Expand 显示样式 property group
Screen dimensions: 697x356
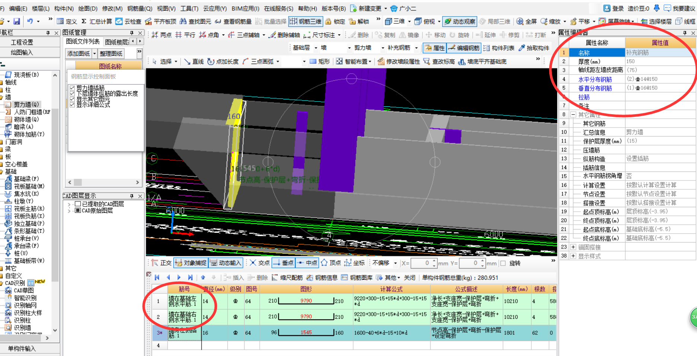(x=573, y=256)
